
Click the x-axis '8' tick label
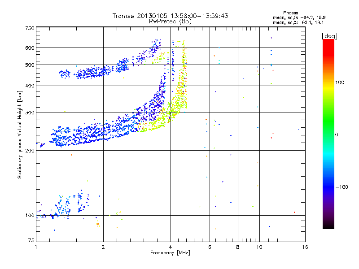(238, 247)
